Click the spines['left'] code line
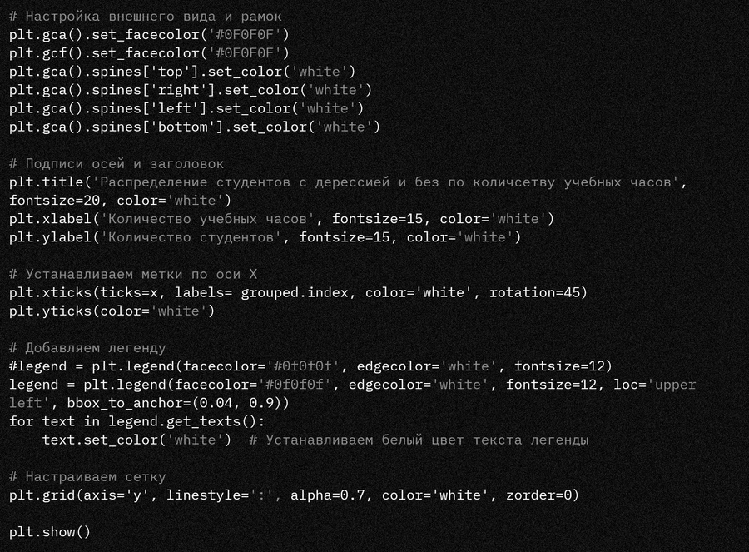 [x=186, y=108]
